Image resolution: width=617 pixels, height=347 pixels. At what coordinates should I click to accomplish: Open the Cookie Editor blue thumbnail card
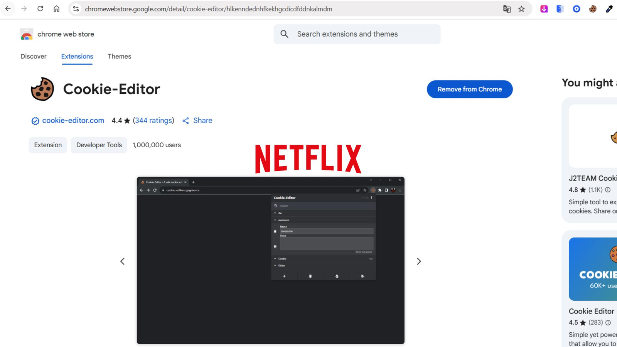(x=593, y=269)
